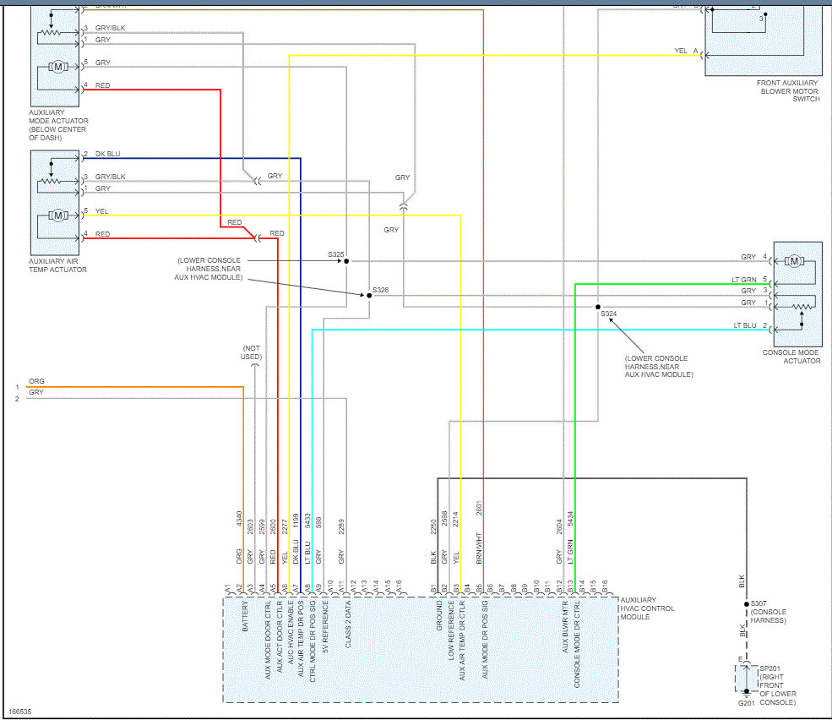Click circuit number 2600 on the RED wire
832x720 pixels.
(x=273, y=526)
